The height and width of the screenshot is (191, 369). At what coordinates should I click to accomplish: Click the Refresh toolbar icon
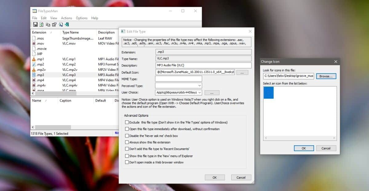(41, 25)
